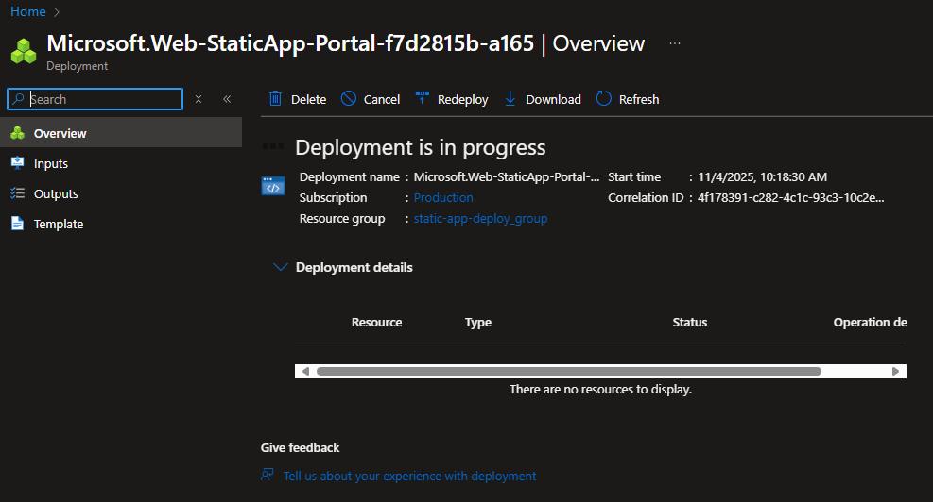
Task: Clear the sidebar search with X
Action: (x=199, y=99)
